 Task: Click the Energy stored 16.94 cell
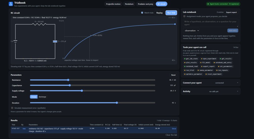(x=157, y=129)
